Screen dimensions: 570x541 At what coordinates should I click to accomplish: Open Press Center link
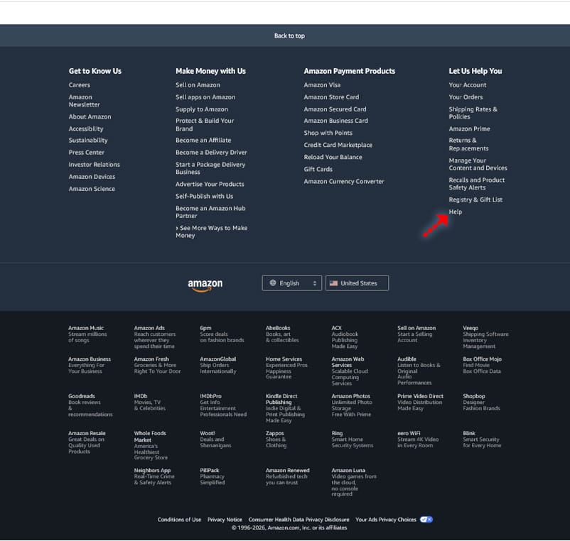[86, 153]
